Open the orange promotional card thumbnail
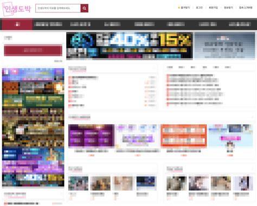The width and height of the screenshot is (257, 206). [184, 136]
